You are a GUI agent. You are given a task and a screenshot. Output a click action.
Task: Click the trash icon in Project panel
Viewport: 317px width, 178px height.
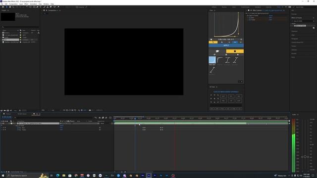pyautogui.click(x=20, y=110)
